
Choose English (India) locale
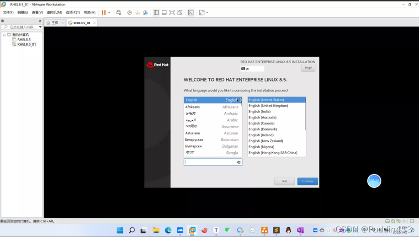tap(276, 111)
